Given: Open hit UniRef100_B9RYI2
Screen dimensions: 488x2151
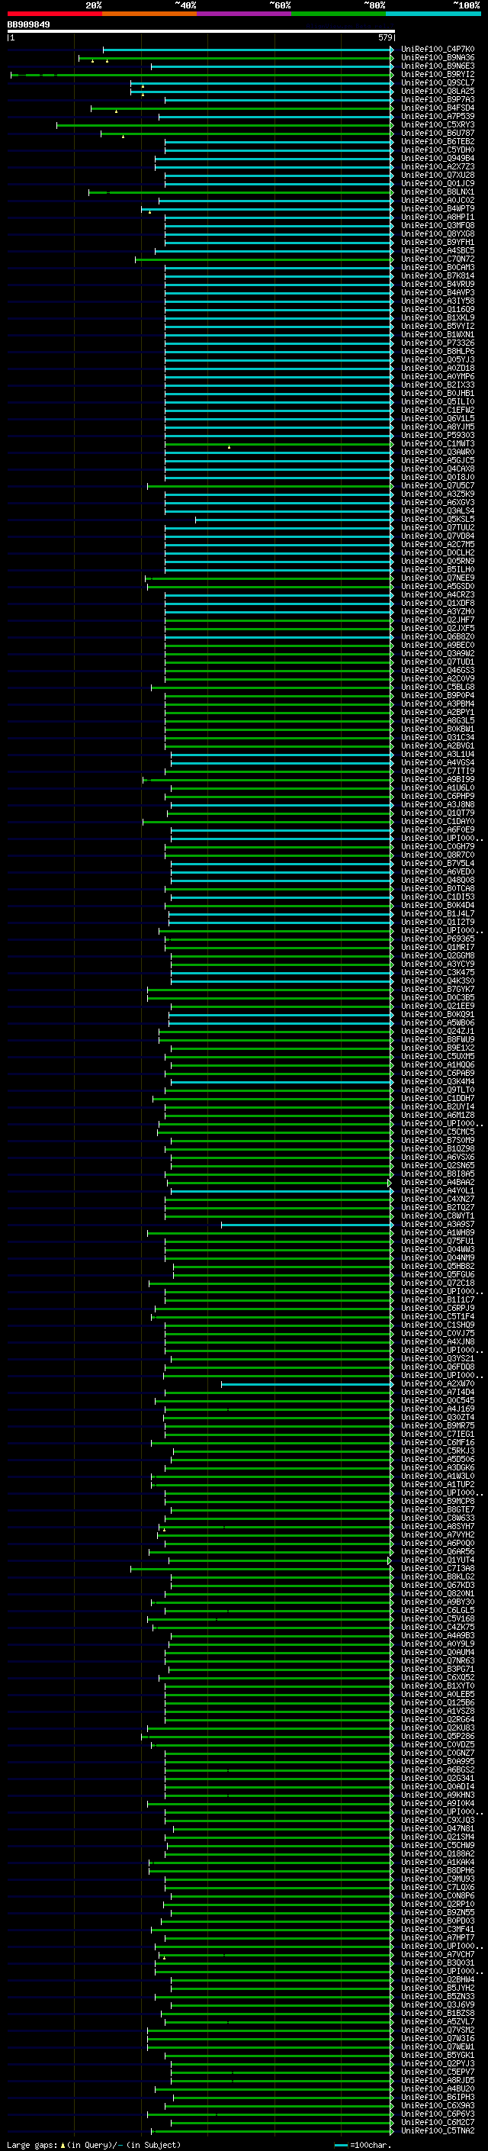Looking at the screenshot, I should 437,74.
